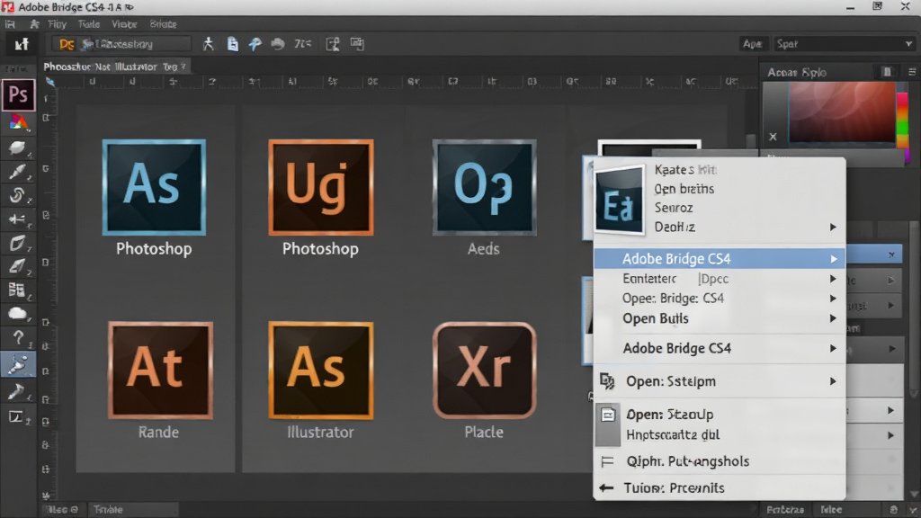
Task: Expand the Open Buils submenu arrow
Action: [x=833, y=318]
